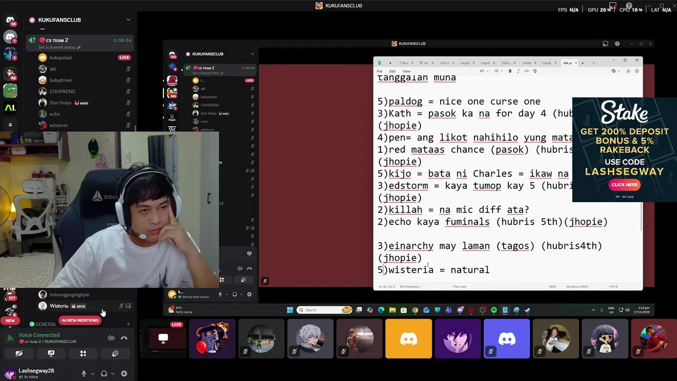Screen dimensions: 677x381
Task: Click the streamer webcam video overlay
Action: coord(109,210)
